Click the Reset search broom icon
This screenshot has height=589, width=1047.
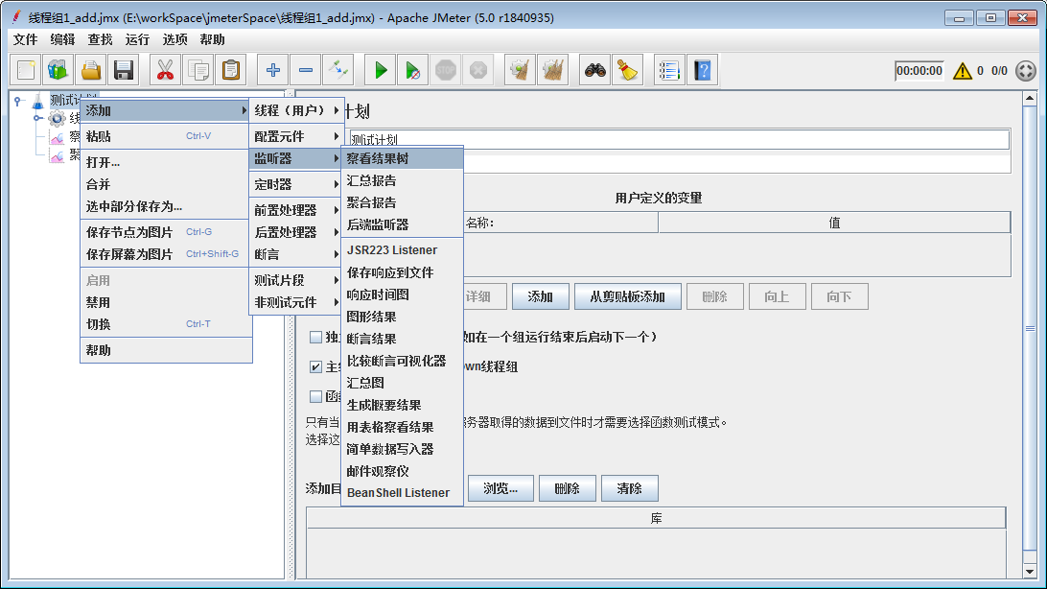(627, 70)
